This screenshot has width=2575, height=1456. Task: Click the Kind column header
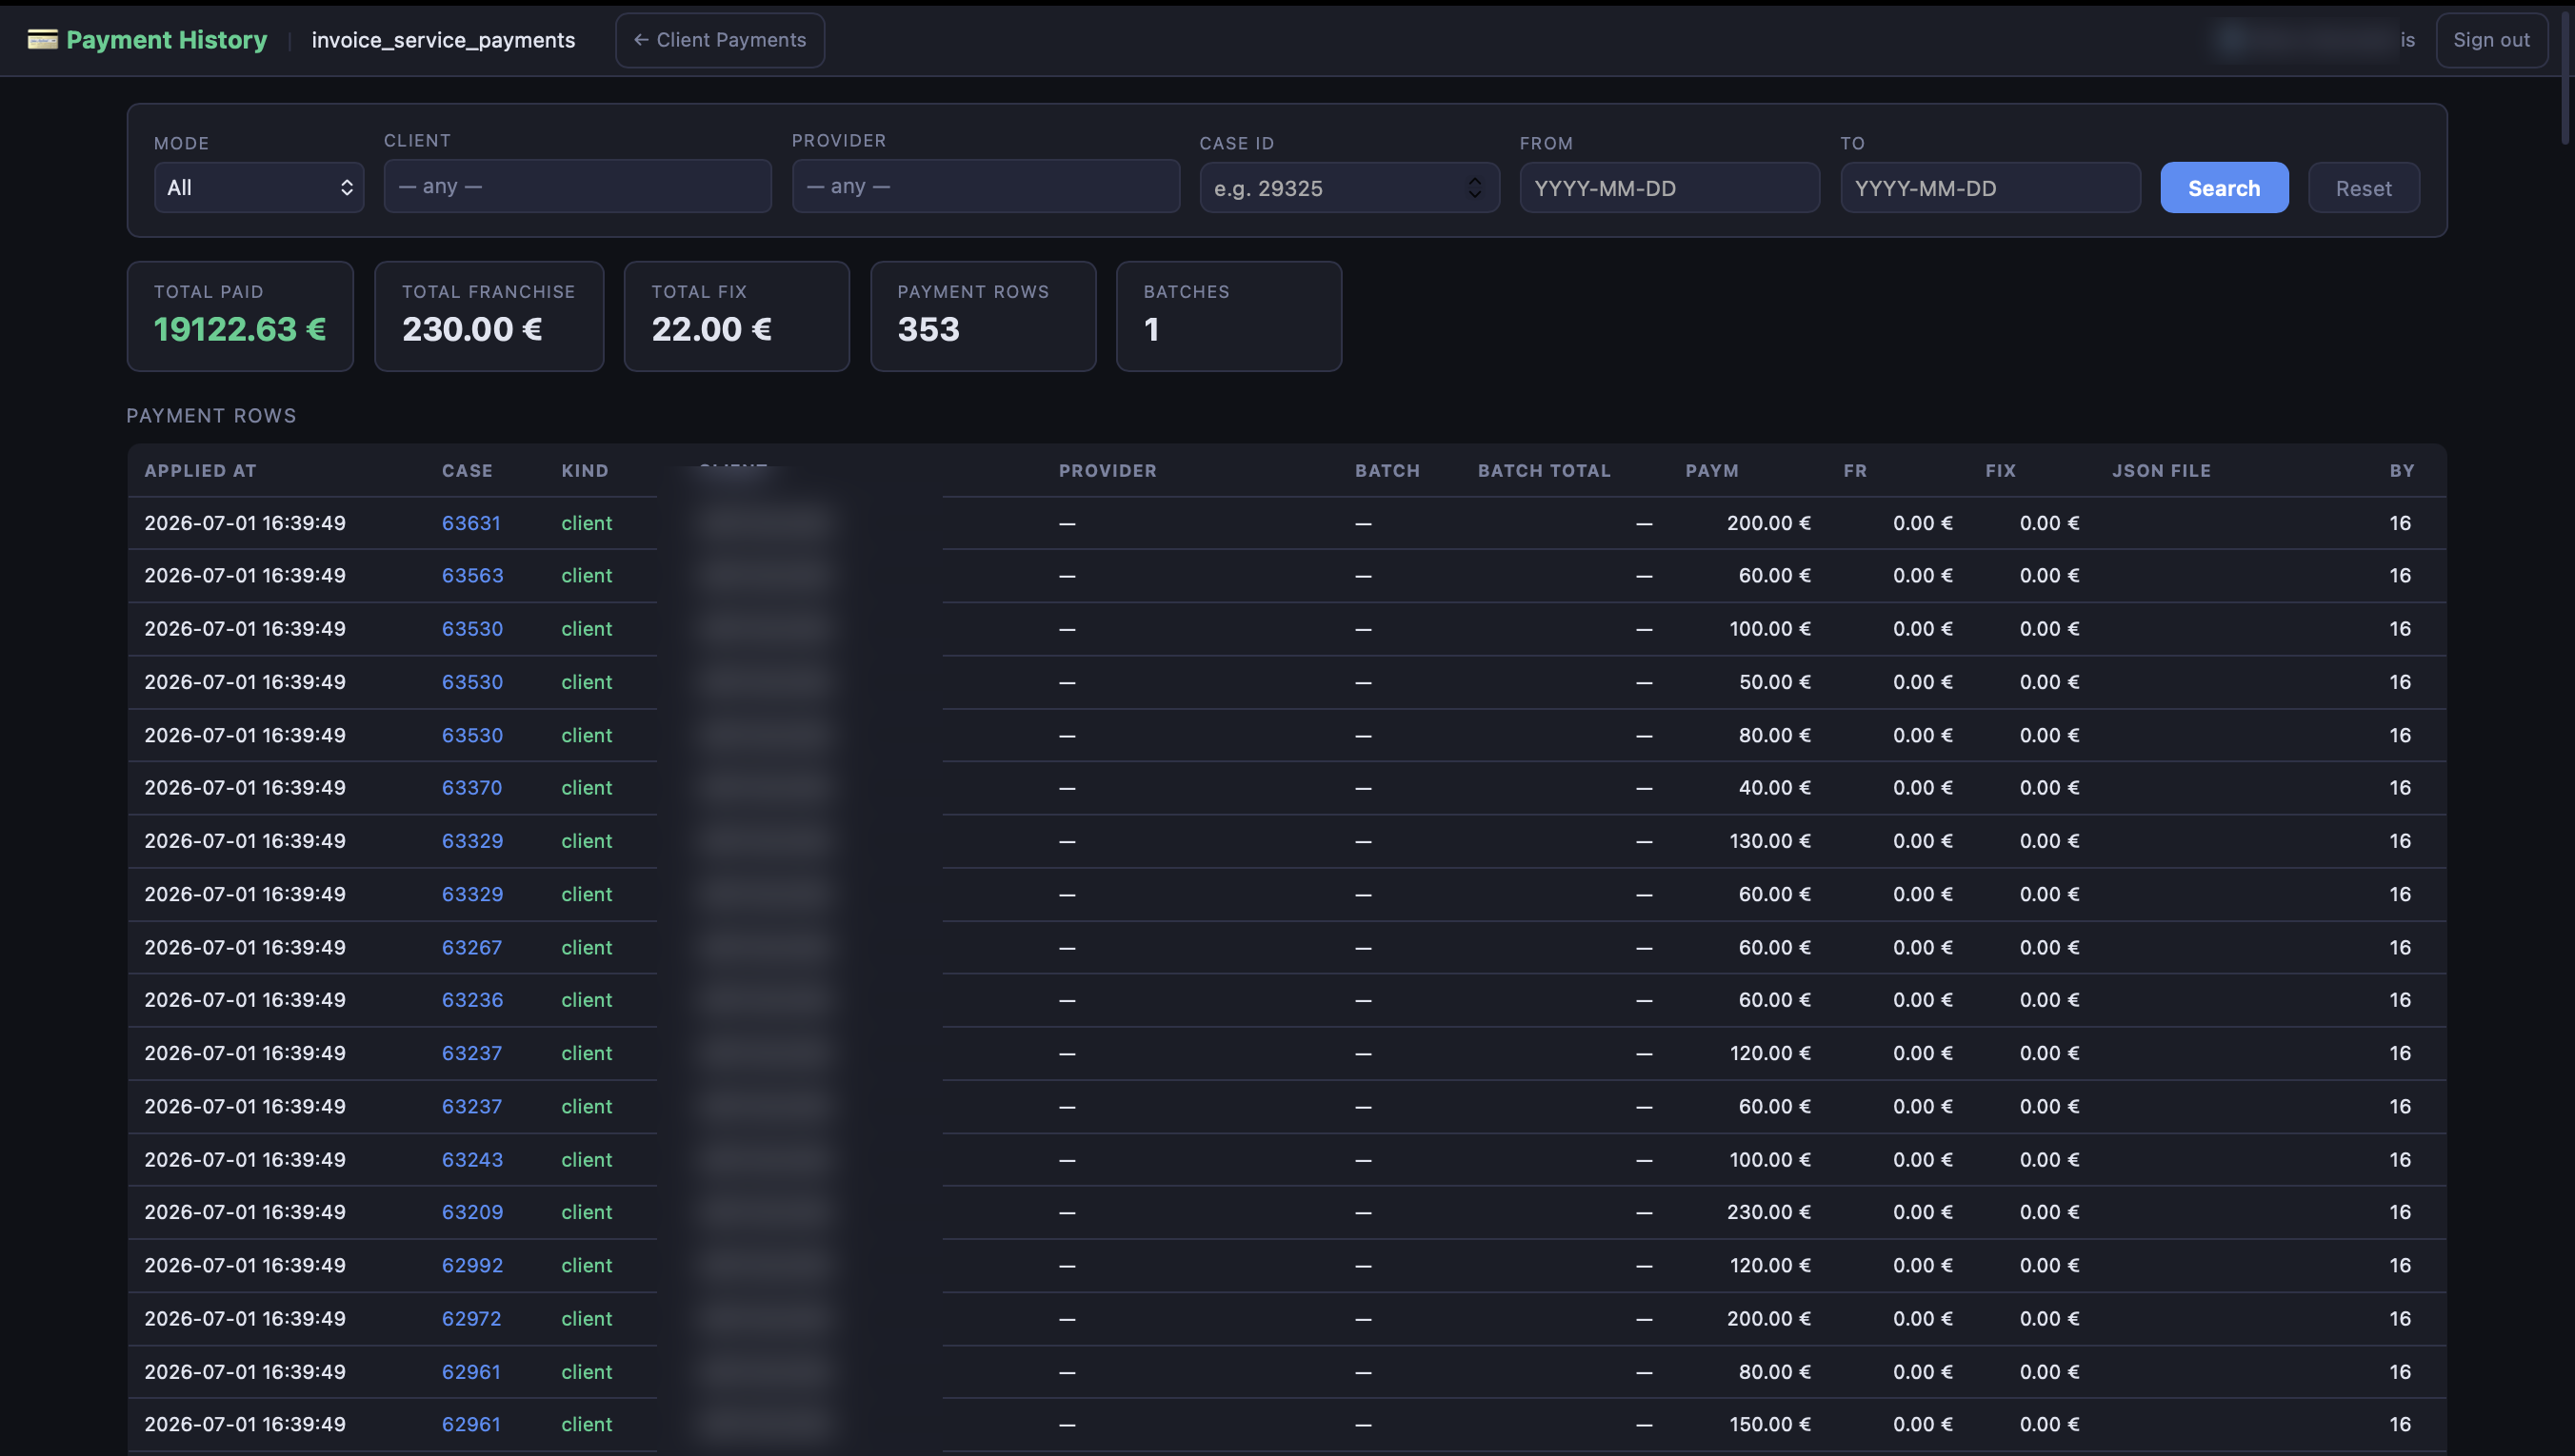click(584, 470)
